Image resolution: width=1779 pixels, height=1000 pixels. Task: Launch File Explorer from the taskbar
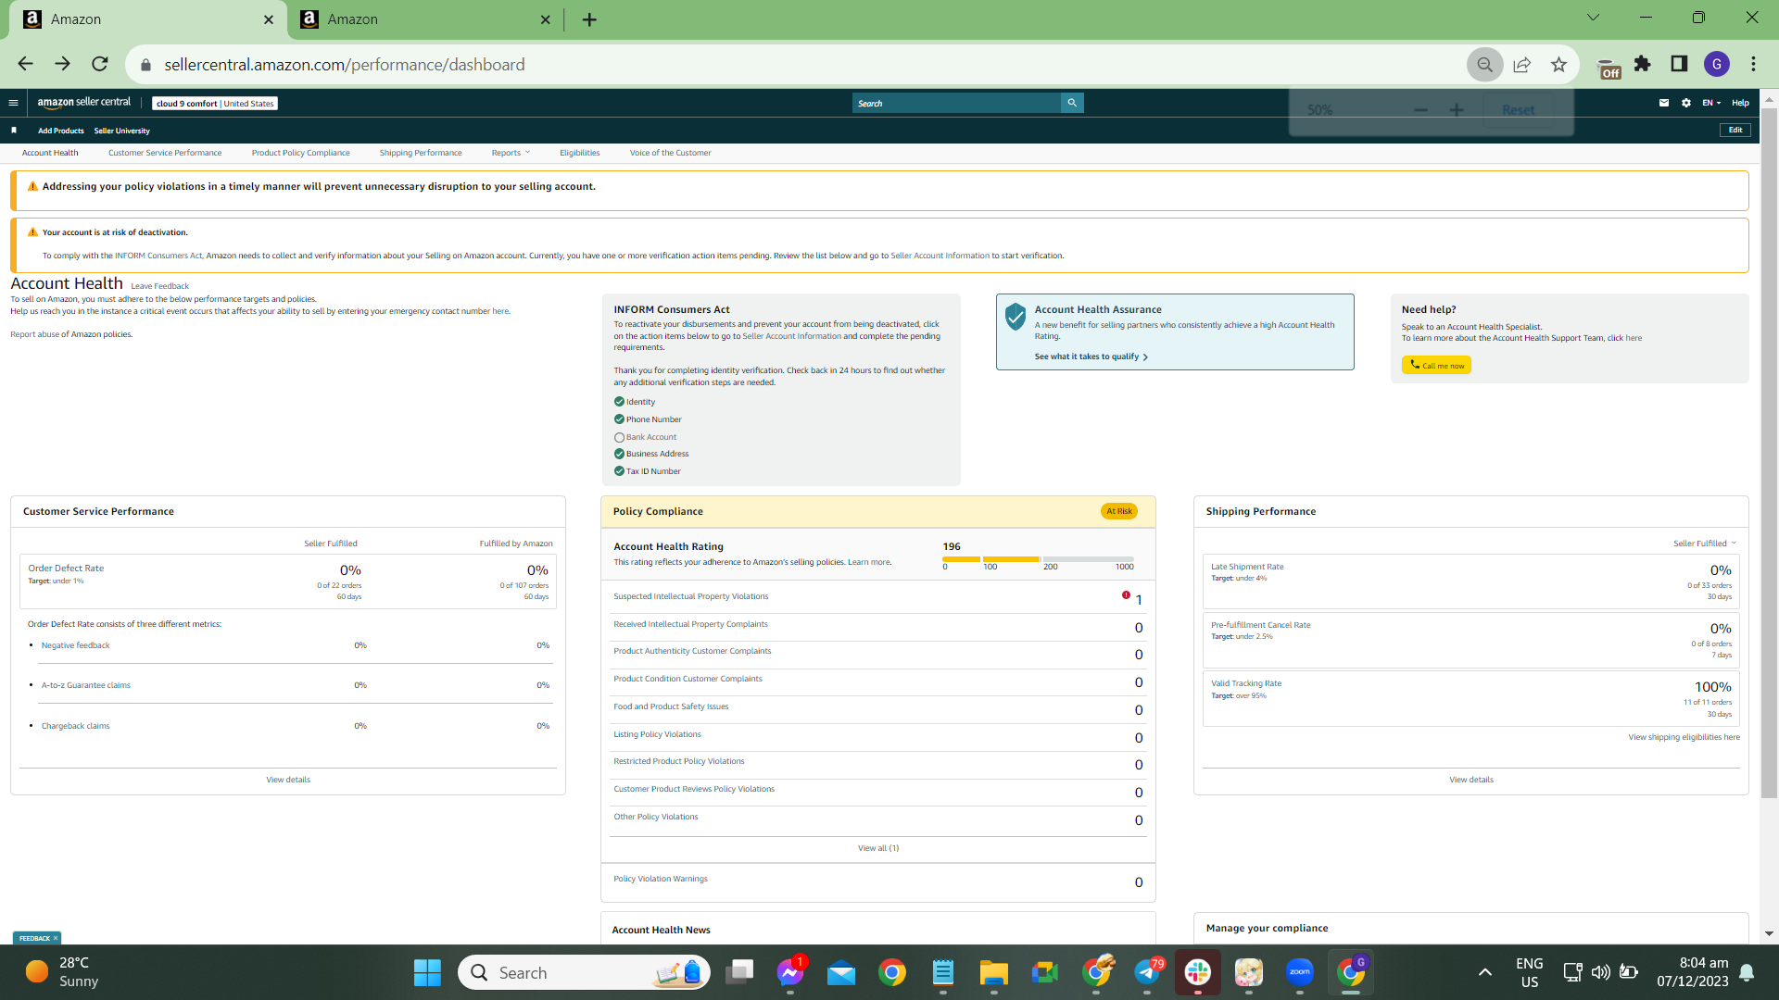point(993,972)
